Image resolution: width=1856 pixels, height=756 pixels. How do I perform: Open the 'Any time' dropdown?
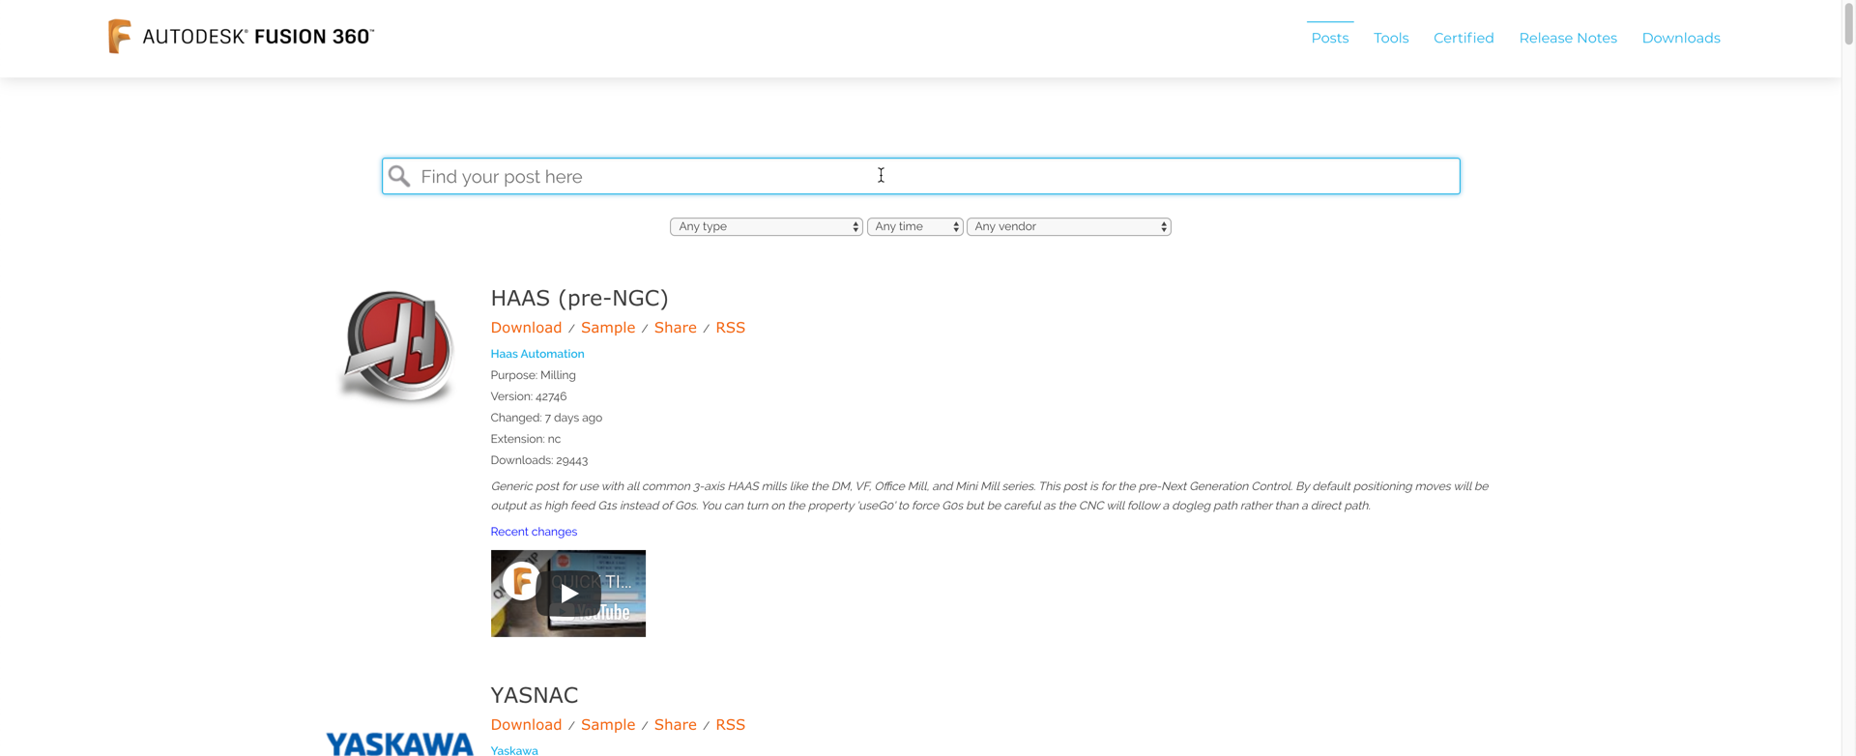point(915,226)
